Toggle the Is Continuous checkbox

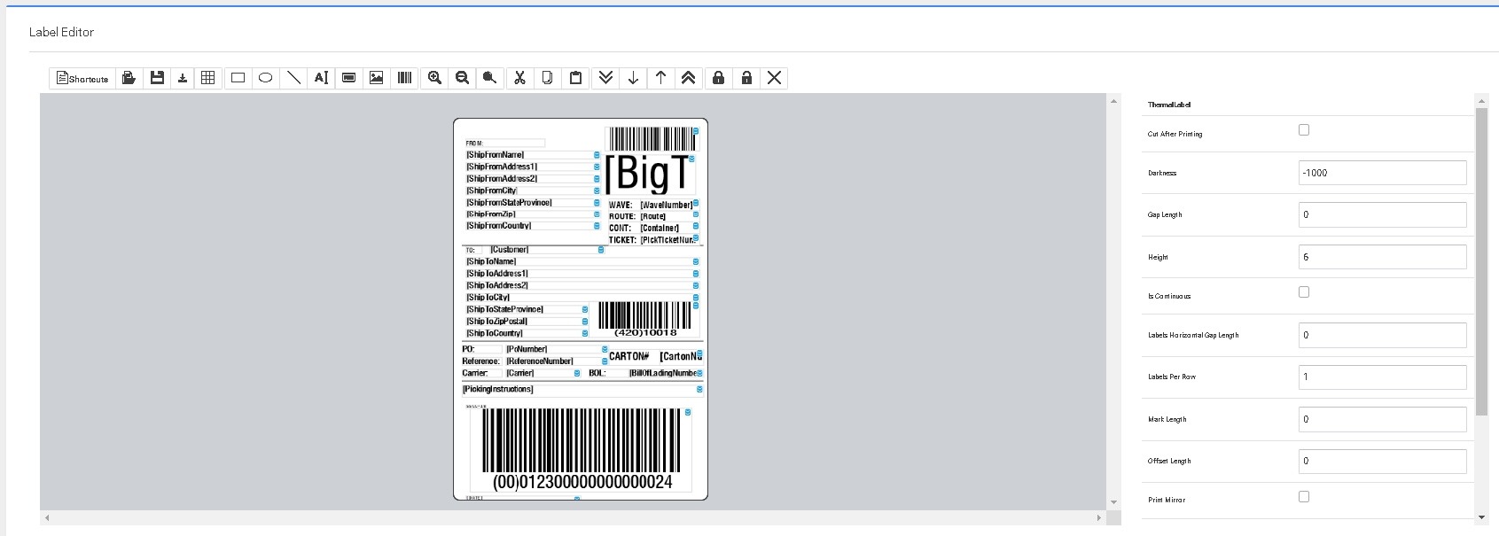pos(1304,292)
